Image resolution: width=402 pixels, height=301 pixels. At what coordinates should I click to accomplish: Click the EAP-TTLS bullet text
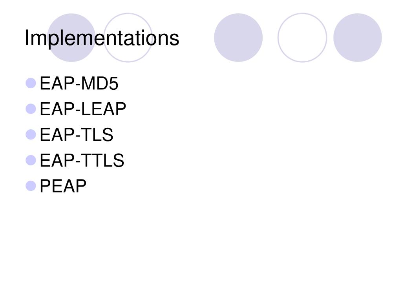tap(82, 160)
